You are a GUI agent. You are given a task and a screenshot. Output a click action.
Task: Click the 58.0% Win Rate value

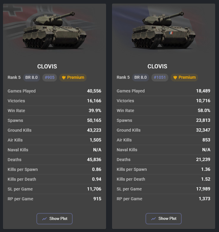pos(204,111)
